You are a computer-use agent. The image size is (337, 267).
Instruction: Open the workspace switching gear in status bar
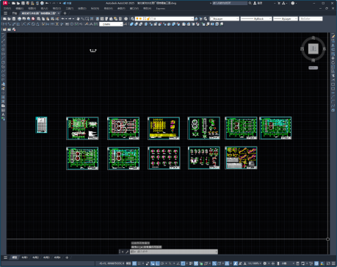pos(265,264)
